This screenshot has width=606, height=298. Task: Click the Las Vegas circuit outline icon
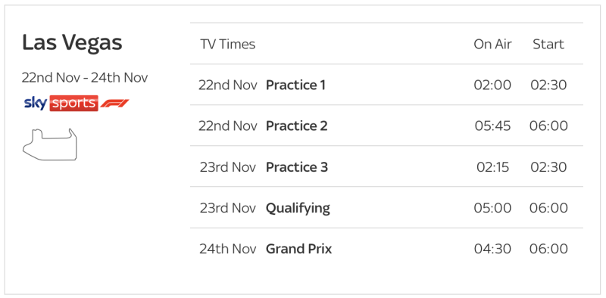click(x=49, y=144)
